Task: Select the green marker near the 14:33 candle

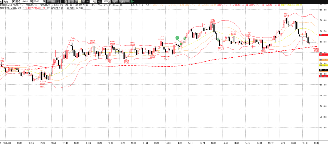Action: [x=218, y=40]
